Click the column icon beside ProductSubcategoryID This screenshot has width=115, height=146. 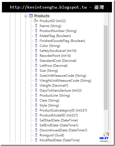[x=36, y=110]
